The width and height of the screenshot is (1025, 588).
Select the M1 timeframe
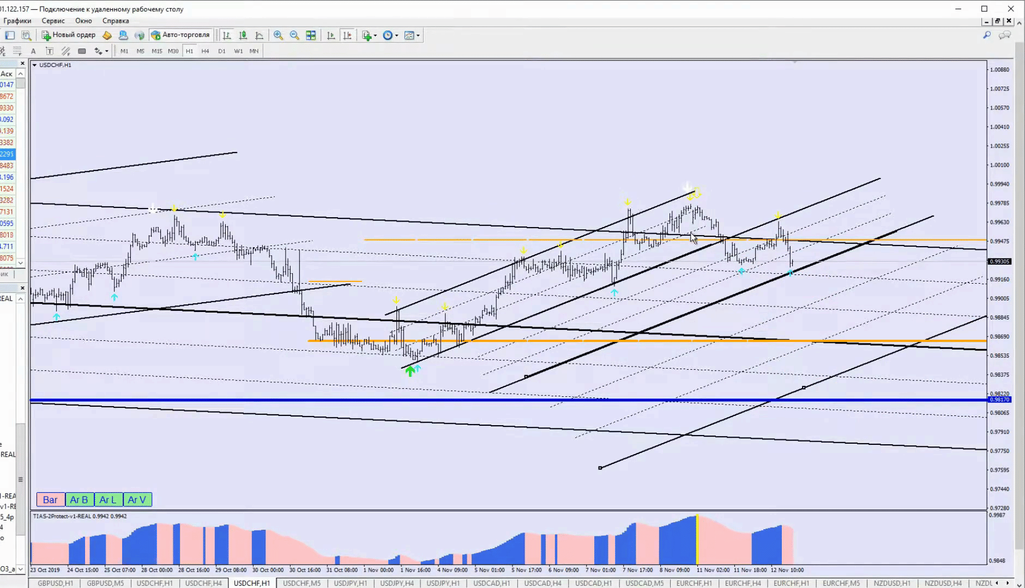point(124,51)
